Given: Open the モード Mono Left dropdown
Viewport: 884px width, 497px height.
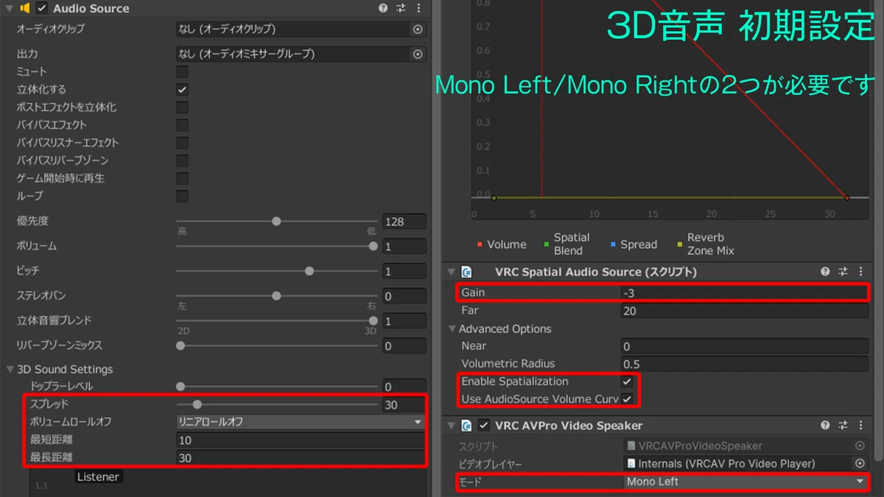Looking at the screenshot, I should click(x=746, y=482).
